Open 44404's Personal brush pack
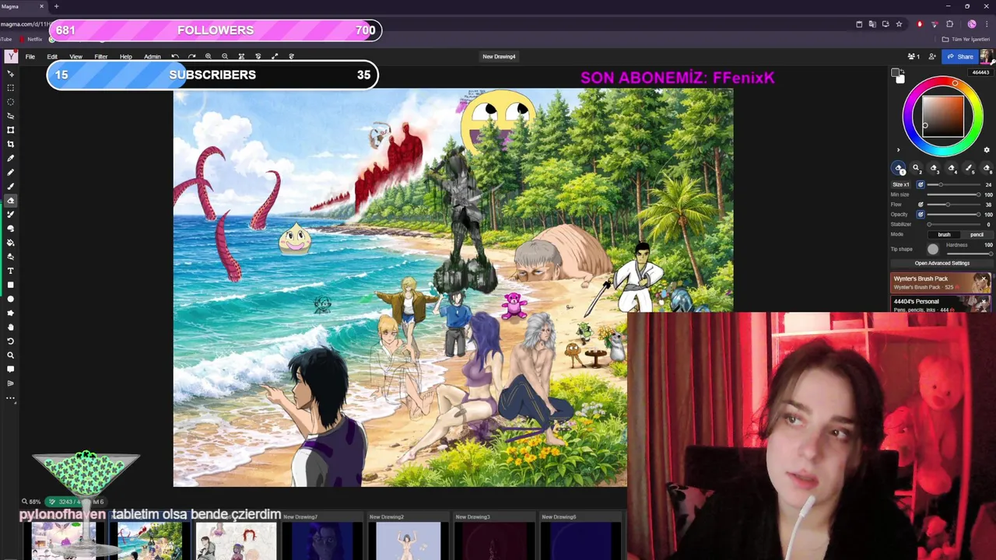The image size is (996, 560). click(941, 304)
